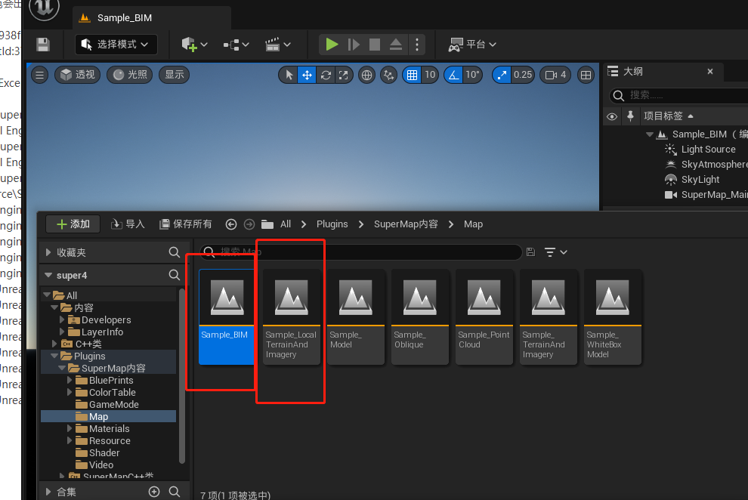Open the viewport options hamburger menu
Viewport: 748px width, 500px height.
point(39,75)
